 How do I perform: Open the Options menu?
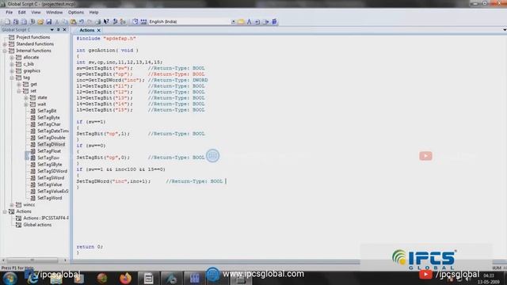tap(76, 13)
